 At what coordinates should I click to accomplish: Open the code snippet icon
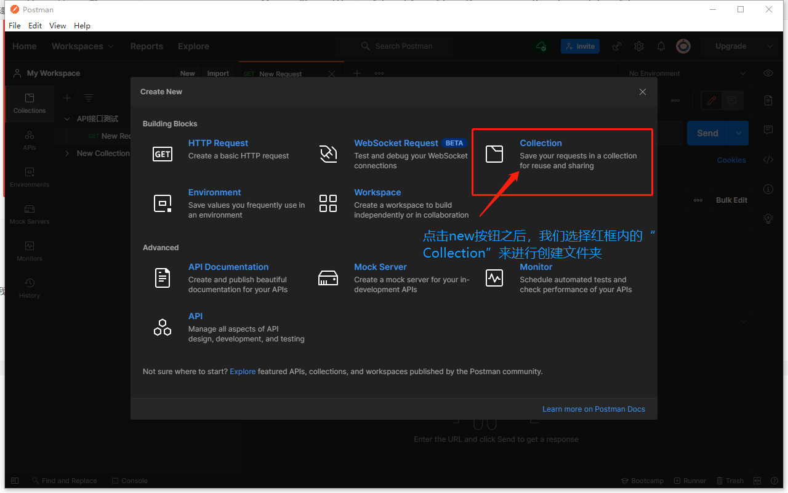click(x=768, y=160)
